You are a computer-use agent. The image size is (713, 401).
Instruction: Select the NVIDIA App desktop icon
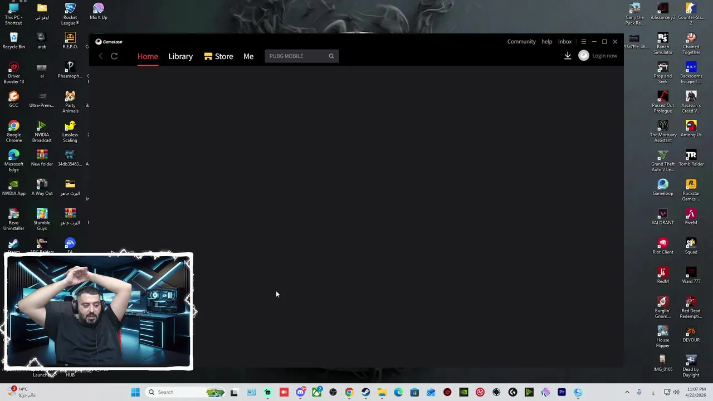(x=13, y=187)
